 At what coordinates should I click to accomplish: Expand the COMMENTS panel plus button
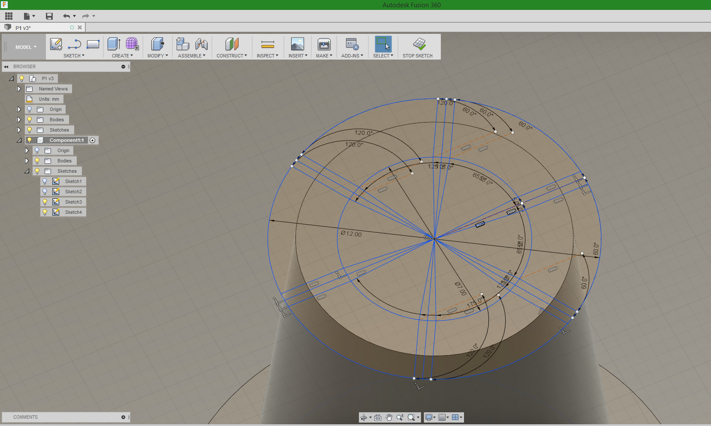123,417
